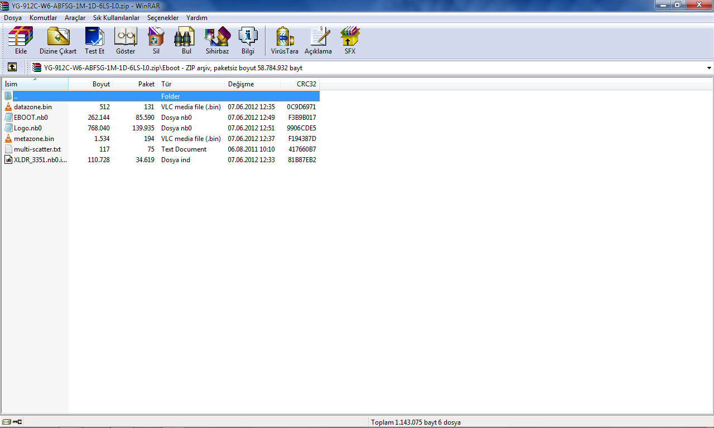Select the EBOOT.nb0 file

[31, 118]
